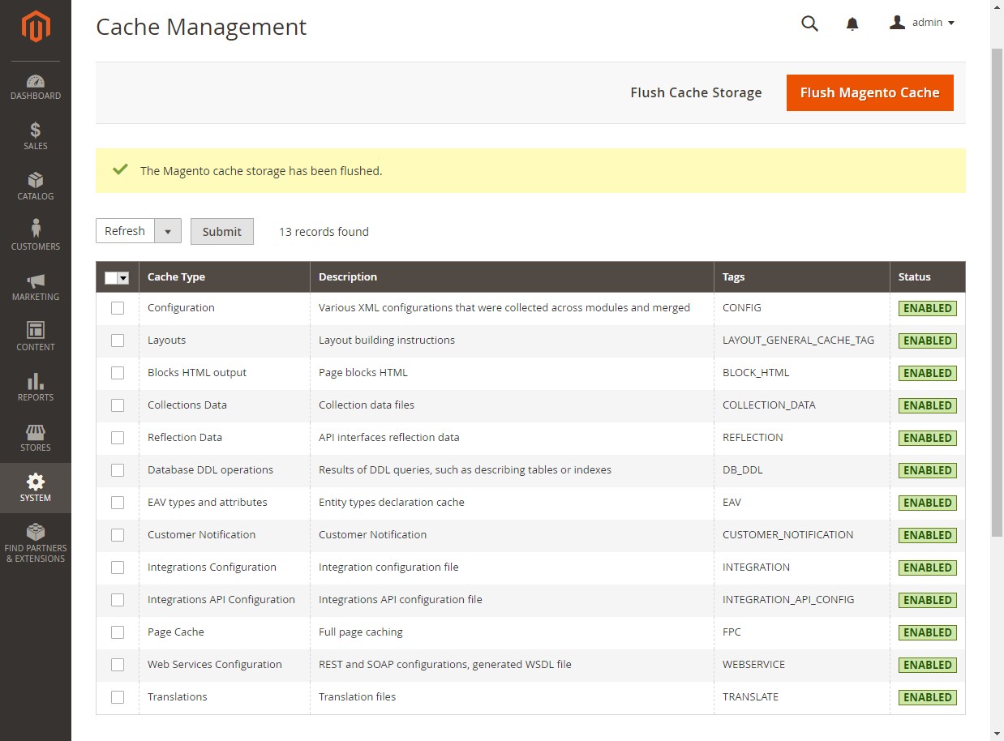Click the ENABLED status of Layouts

(x=928, y=341)
